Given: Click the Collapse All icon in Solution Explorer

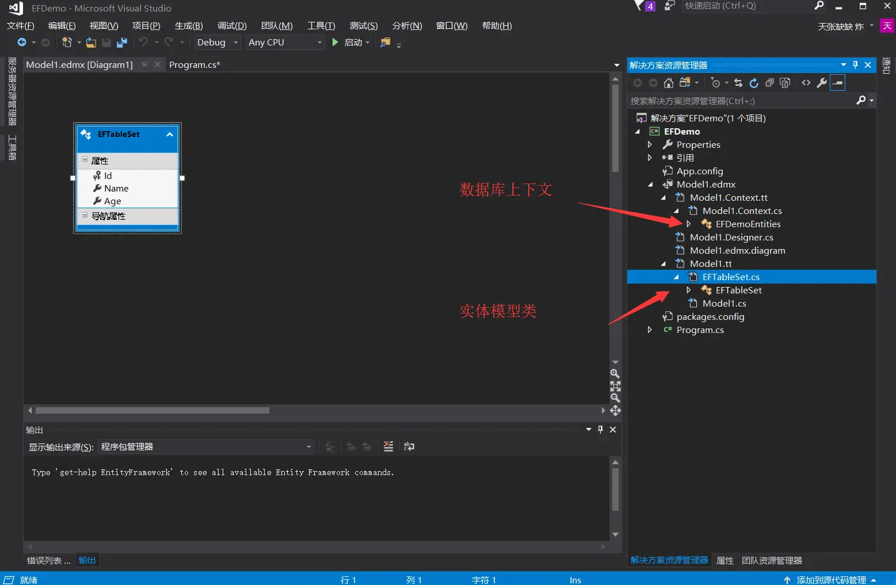Looking at the screenshot, I should click(769, 83).
